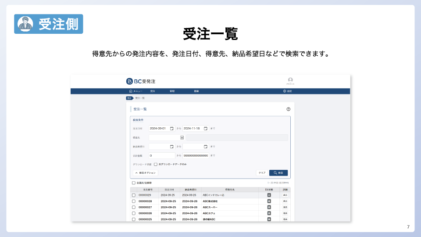Viewport: 421px width, 237px height.
Task: Open the fourth navigation bar menu item
Action: 196,91
